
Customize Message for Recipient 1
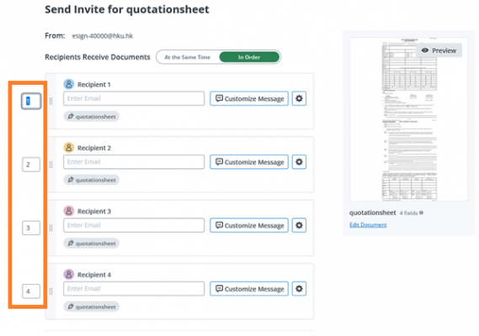[249, 98]
